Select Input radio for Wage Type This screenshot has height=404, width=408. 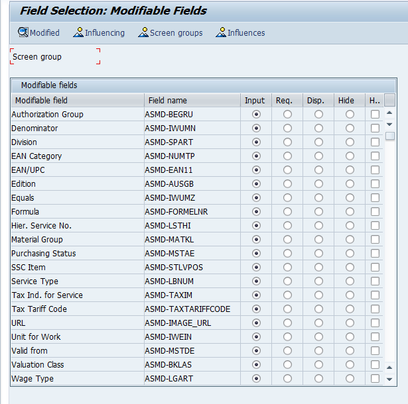pyautogui.click(x=257, y=379)
